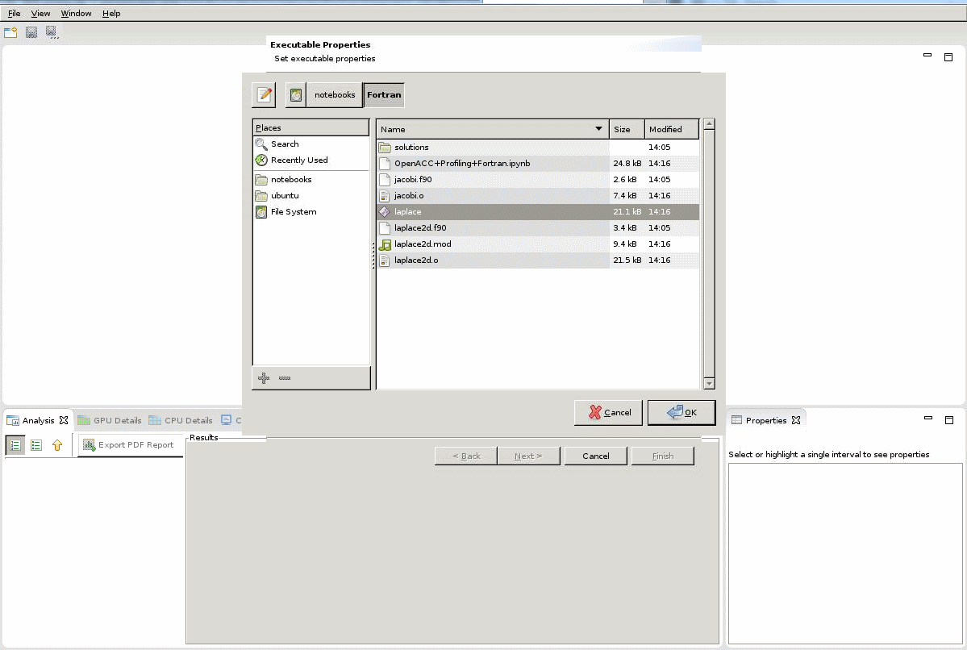Click the pencil type-a-filename icon

click(264, 95)
